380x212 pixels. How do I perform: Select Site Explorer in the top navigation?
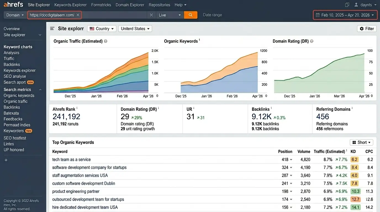39,5
